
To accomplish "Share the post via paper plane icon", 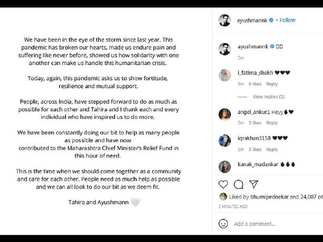I will (254, 184).
